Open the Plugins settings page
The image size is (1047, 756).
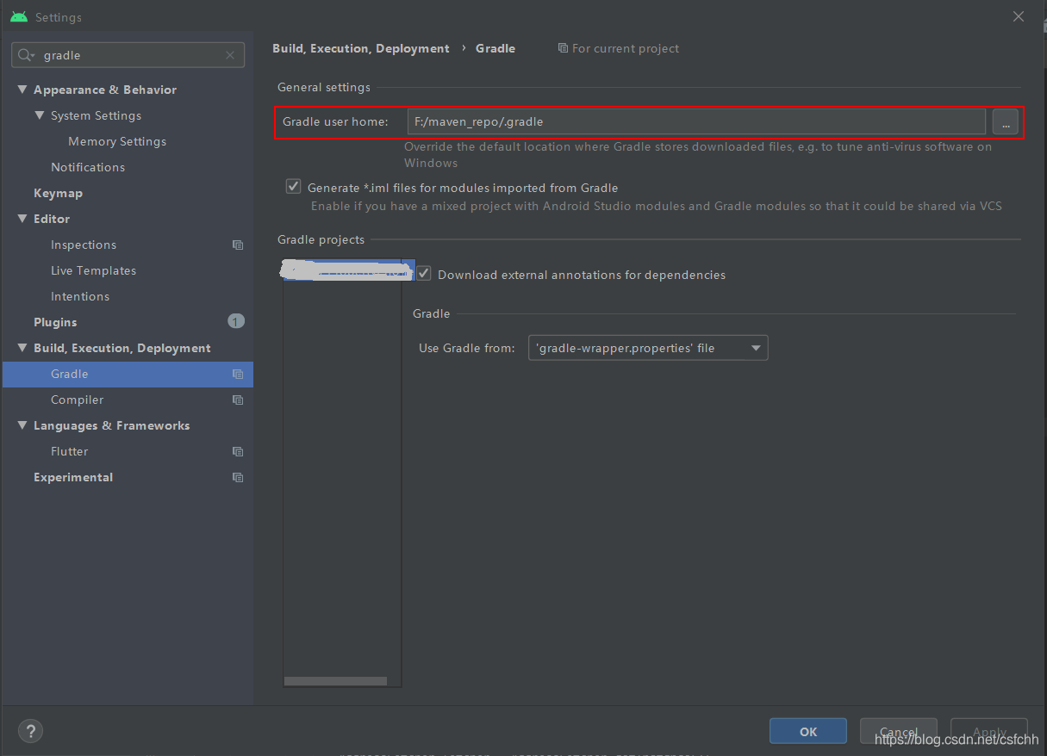[x=55, y=322]
